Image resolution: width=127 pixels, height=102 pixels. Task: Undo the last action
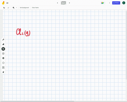[4, 8]
